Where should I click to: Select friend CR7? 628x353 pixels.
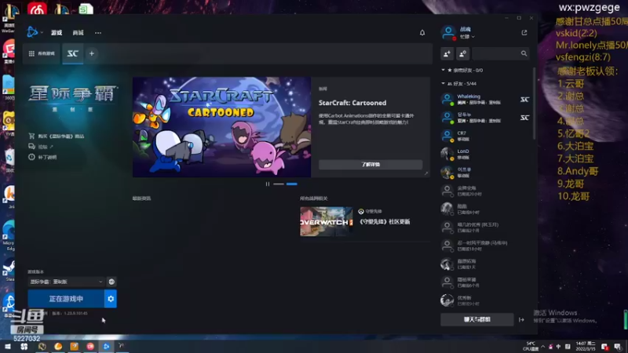pyautogui.click(x=485, y=136)
